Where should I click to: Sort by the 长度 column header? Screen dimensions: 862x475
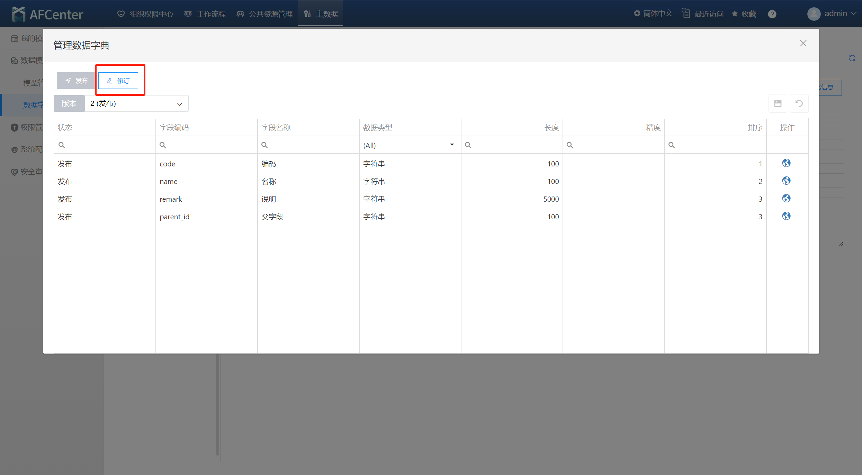point(551,127)
